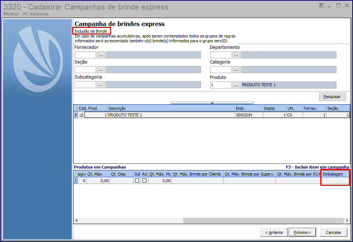The image size is (353, 242).
Task: Click the UN. column header
Action: pyautogui.click(x=294, y=108)
